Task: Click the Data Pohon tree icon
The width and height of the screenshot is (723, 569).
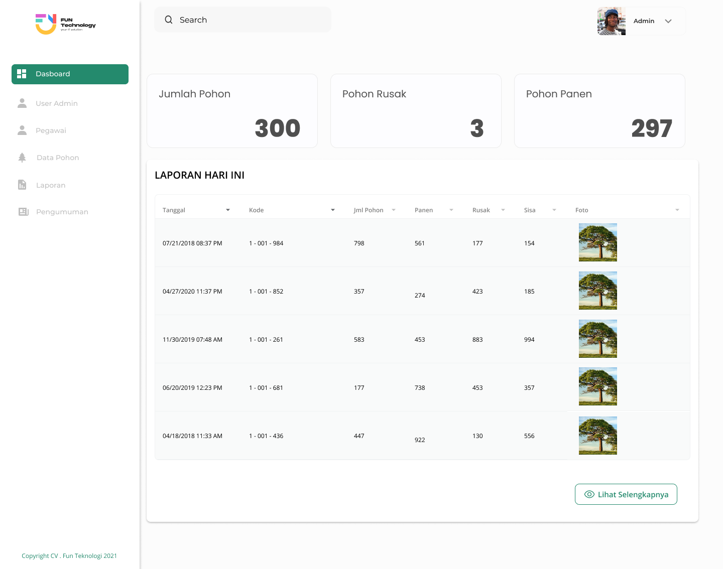Action: [22, 158]
